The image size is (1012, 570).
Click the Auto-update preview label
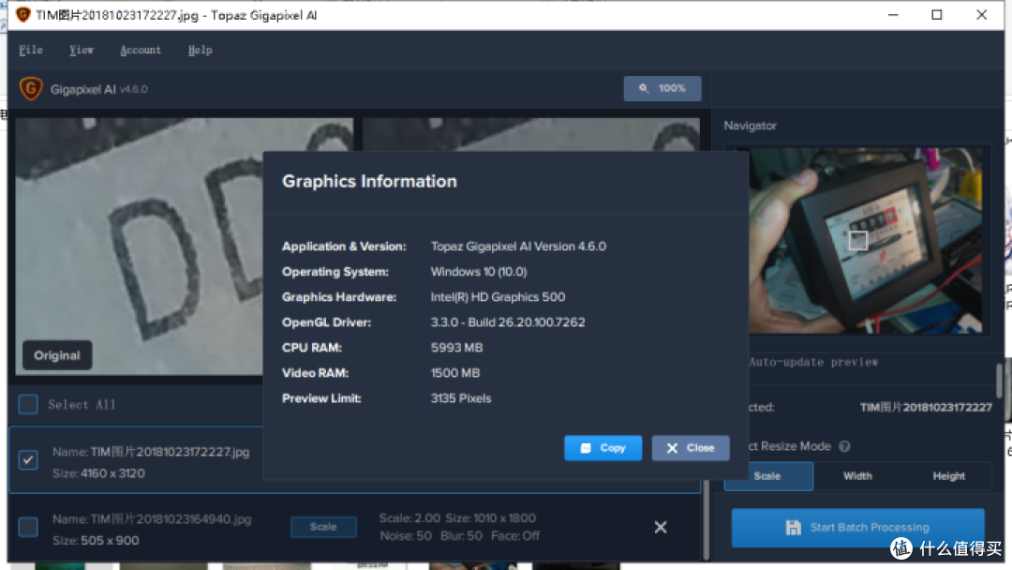point(813,362)
